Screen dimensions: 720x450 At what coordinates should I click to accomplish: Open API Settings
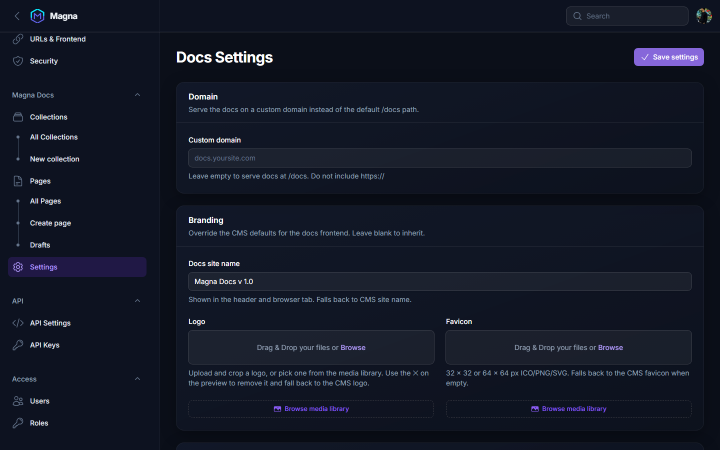(x=77, y=323)
